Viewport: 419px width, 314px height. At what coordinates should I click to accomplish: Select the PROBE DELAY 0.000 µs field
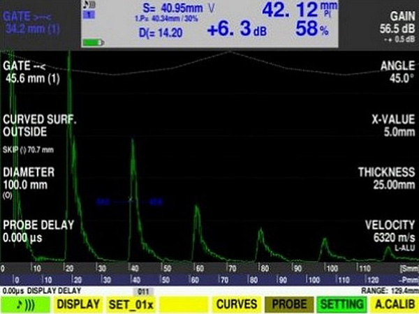point(38,231)
